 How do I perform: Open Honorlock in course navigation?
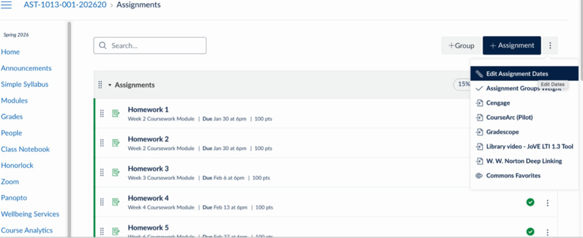point(17,165)
